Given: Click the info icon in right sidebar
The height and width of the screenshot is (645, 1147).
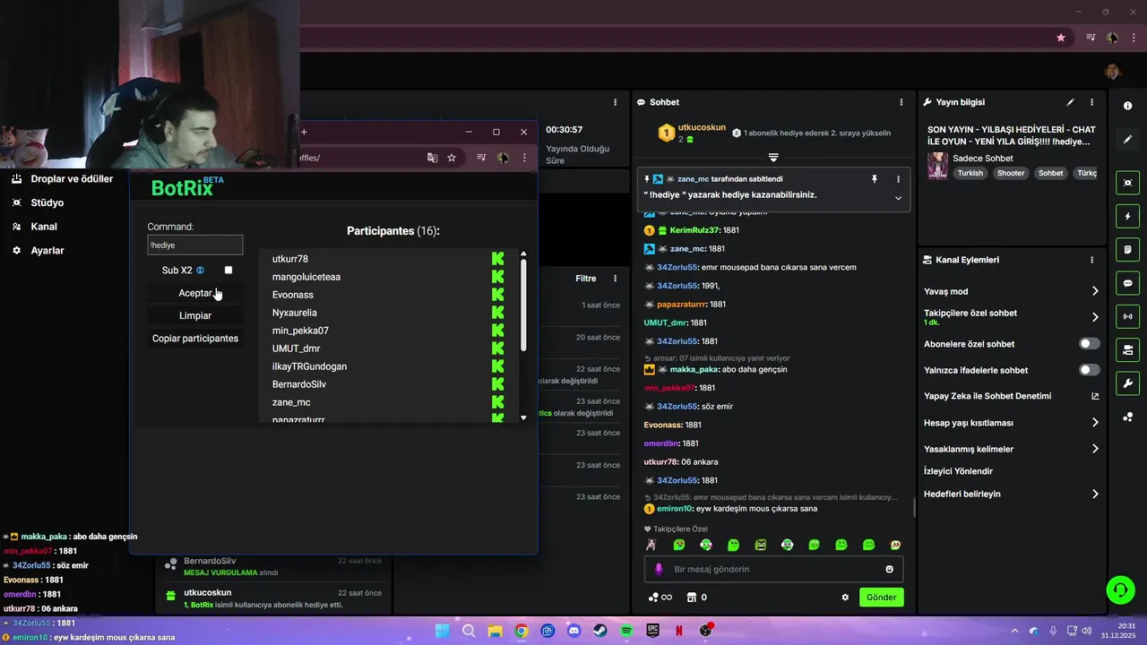Looking at the screenshot, I should [x=1127, y=106].
